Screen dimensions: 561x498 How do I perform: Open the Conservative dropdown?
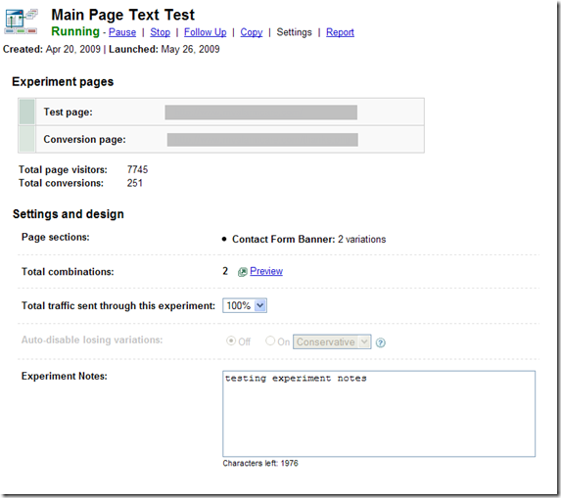[x=332, y=341]
